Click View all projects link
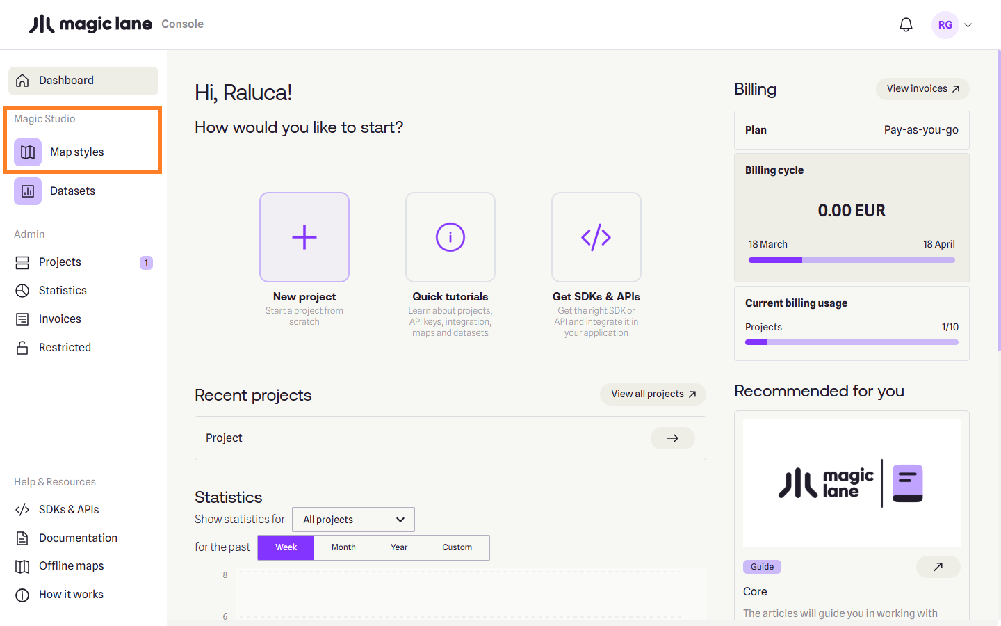Viewport: 1001px width, 626px height. 653,394
